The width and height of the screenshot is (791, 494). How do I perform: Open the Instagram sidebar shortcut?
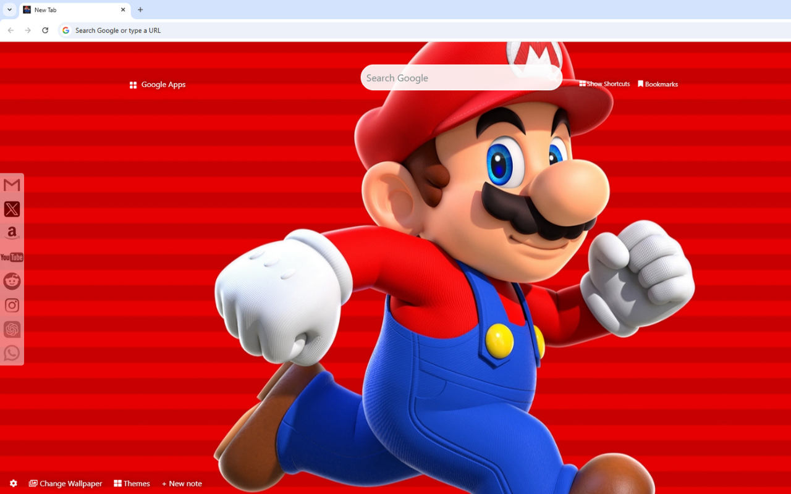tap(12, 305)
